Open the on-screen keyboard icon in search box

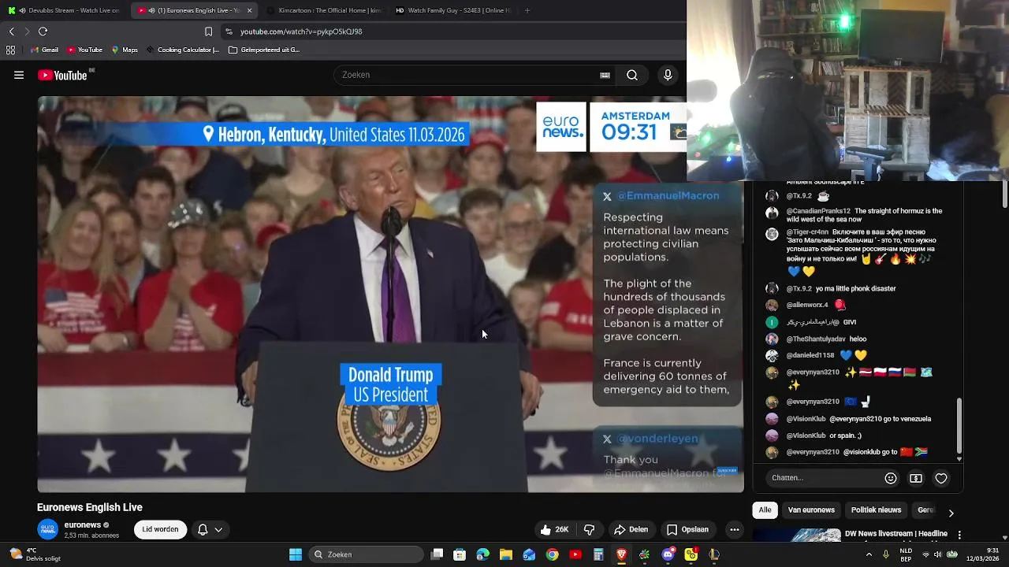pos(605,75)
